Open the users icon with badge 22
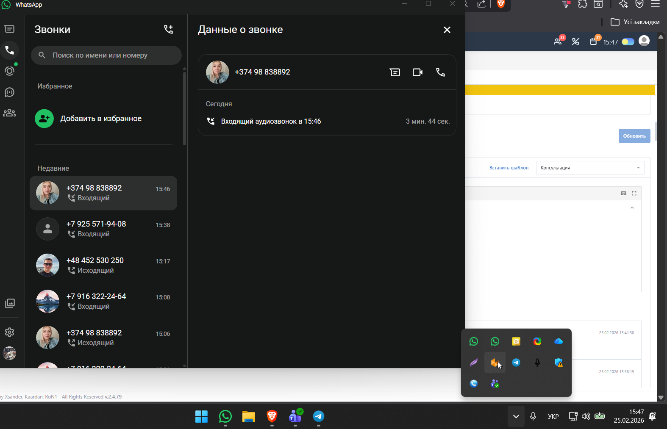The height and width of the screenshot is (429, 667). pos(559,41)
